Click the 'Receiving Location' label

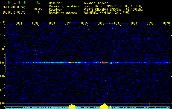64,6
